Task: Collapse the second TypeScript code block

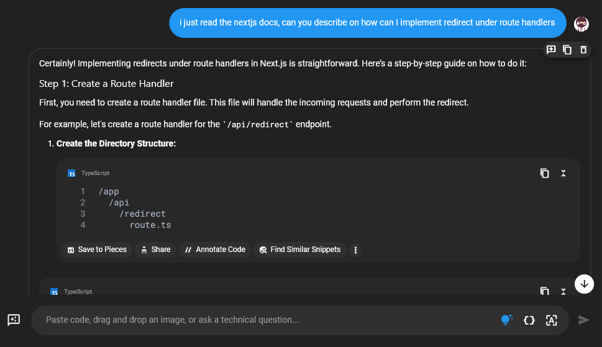Action: [x=563, y=291]
